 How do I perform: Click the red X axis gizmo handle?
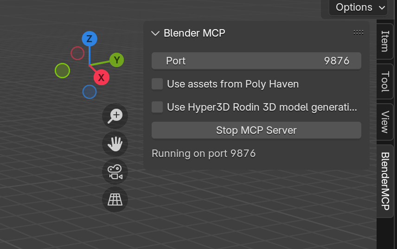click(x=101, y=77)
